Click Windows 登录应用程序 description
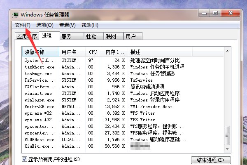 pyautogui.click(x=155, y=100)
